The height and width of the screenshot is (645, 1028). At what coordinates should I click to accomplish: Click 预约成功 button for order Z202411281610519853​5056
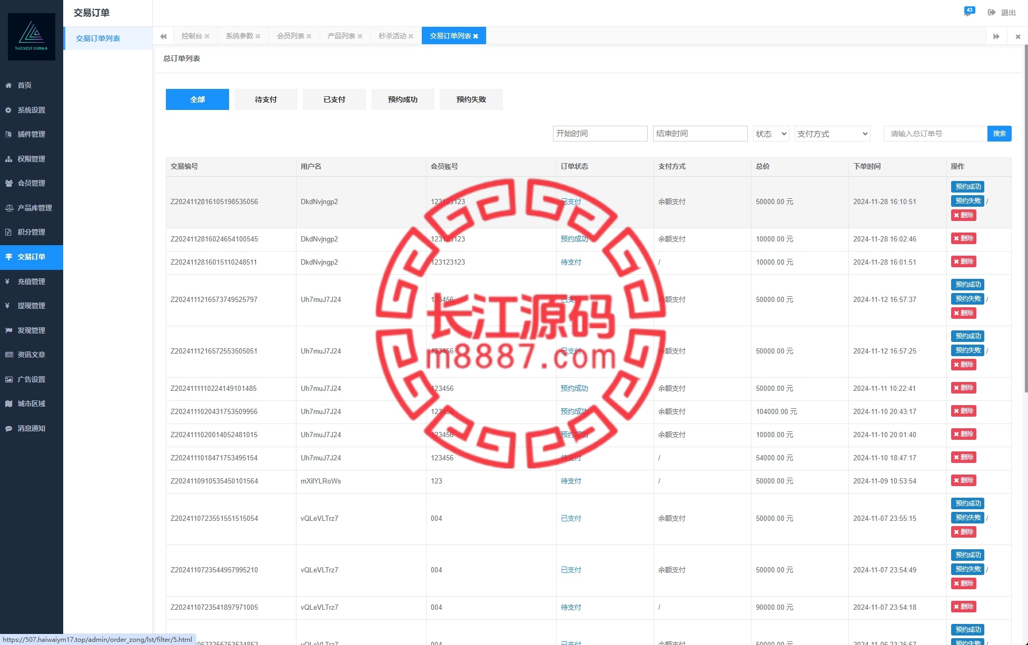pos(968,187)
